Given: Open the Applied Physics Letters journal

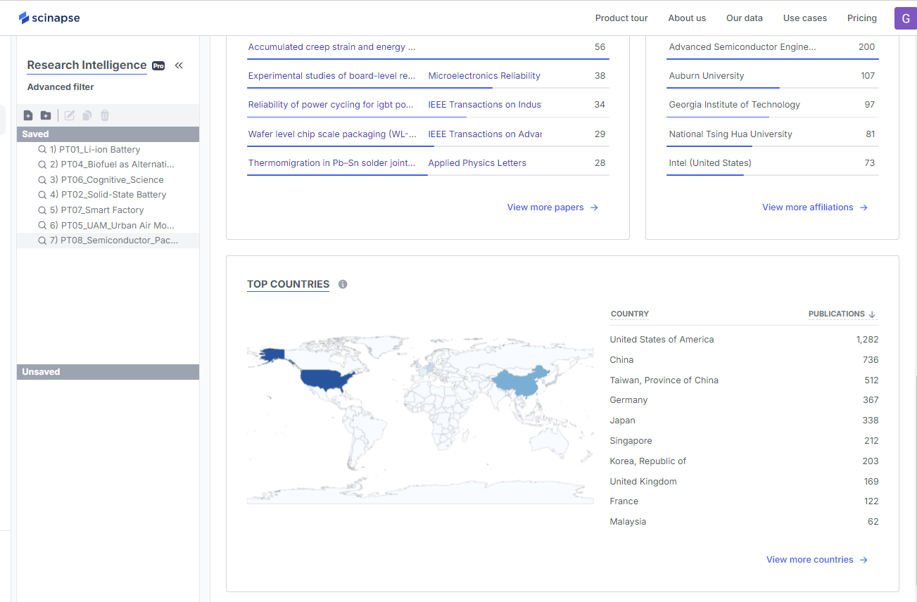Looking at the screenshot, I should click(x=477, y=163).
